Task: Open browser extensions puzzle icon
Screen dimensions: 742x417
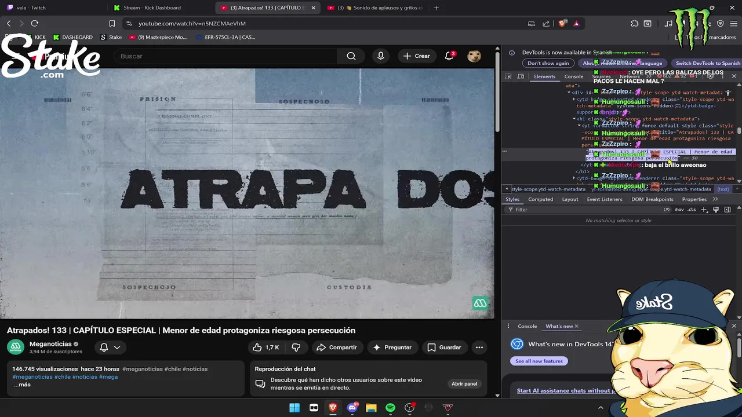Action: click(x=634, y=23)
